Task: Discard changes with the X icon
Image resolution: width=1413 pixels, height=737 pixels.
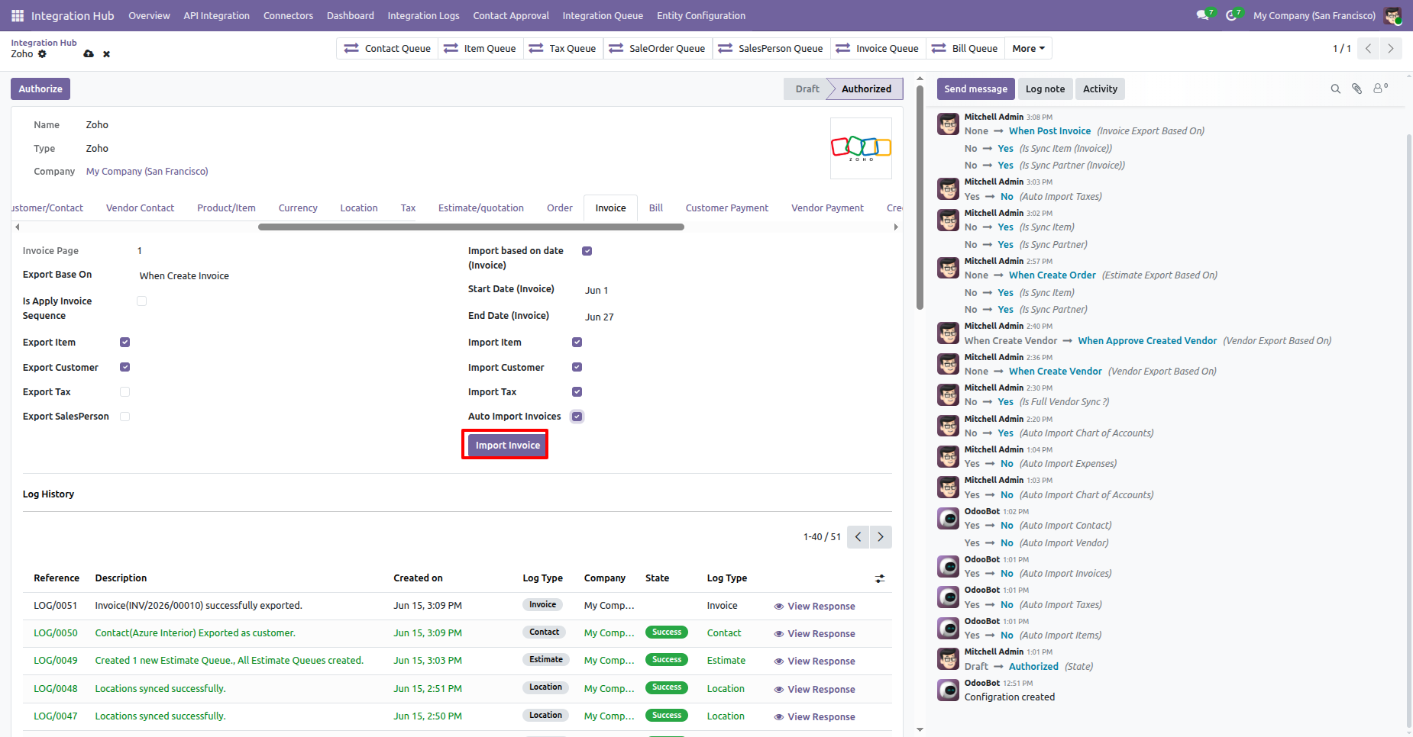Action: tap(106, 54)
